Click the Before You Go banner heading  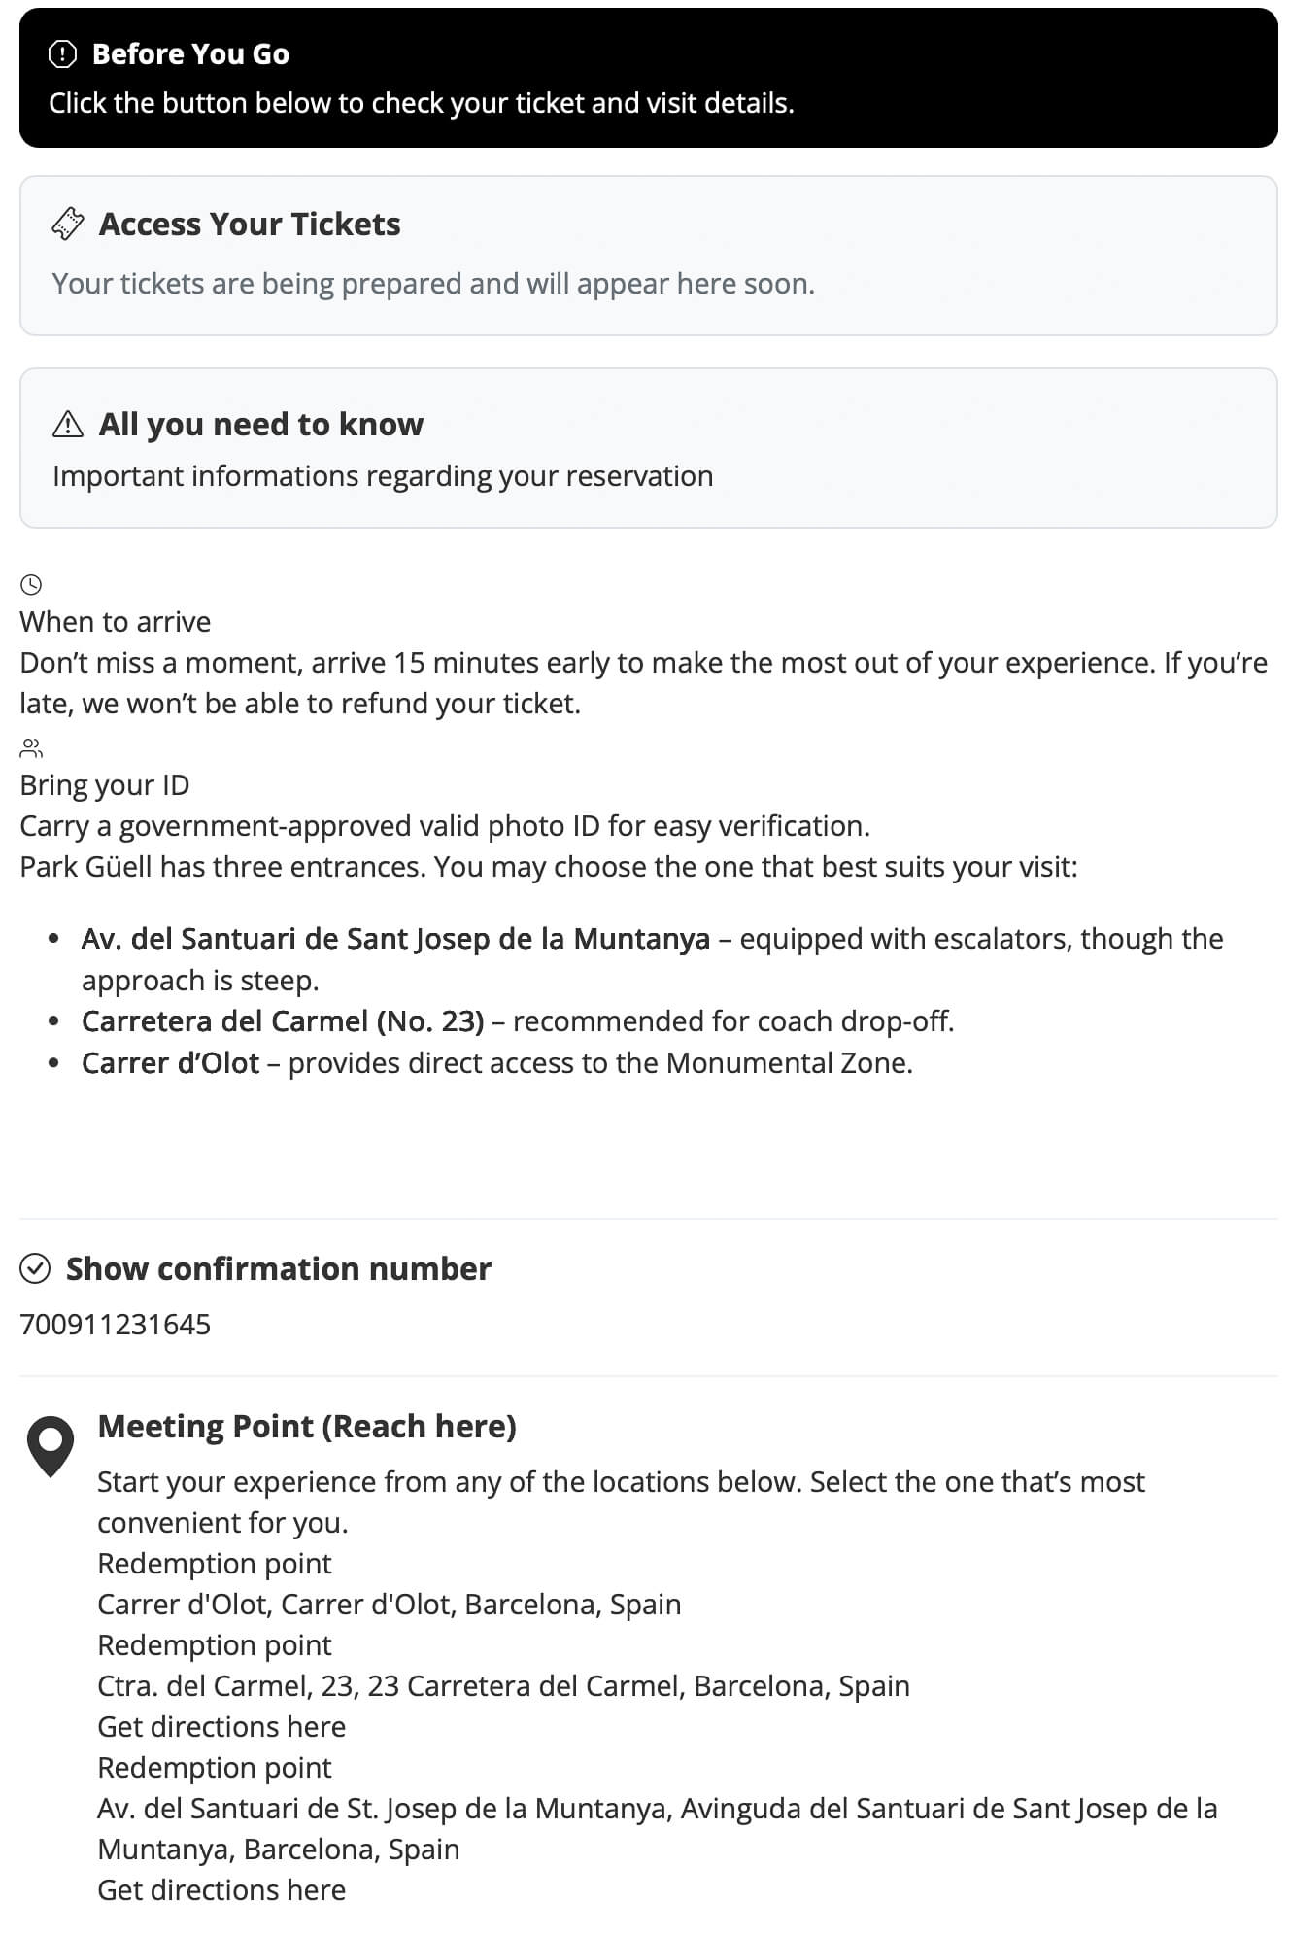[x=190, y=54]
